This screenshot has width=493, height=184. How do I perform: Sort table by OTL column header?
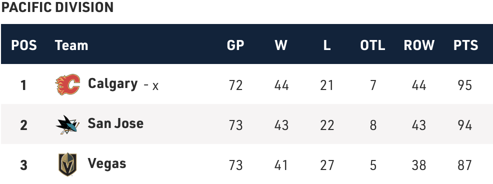click(372, 45)
